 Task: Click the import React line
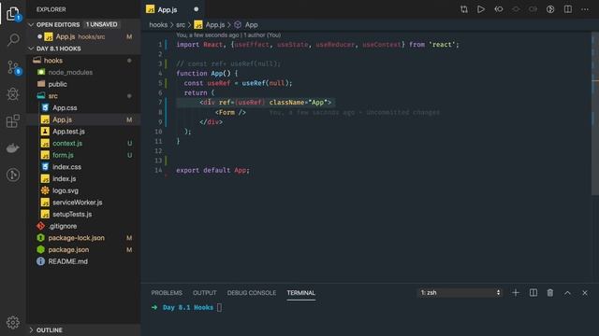point(317,45)
